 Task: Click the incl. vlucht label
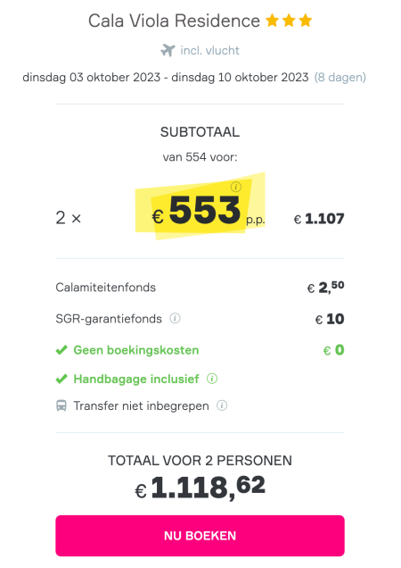(209, 50)
